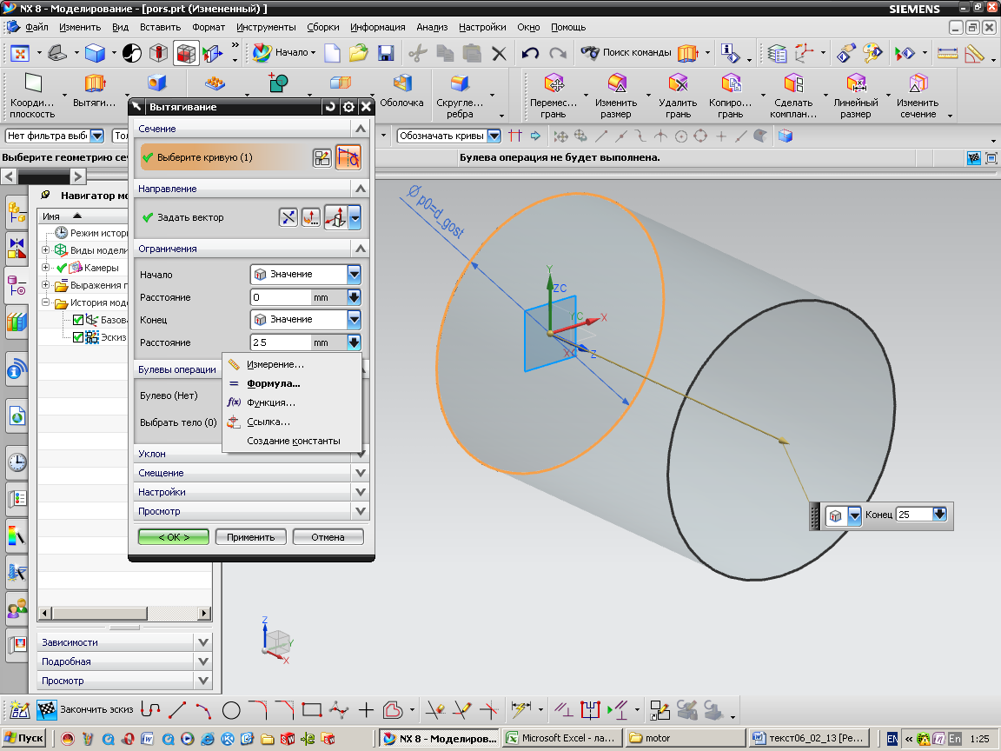Expand the Камеры tree node
This screenshot has height=751, width=1001.
45,267
